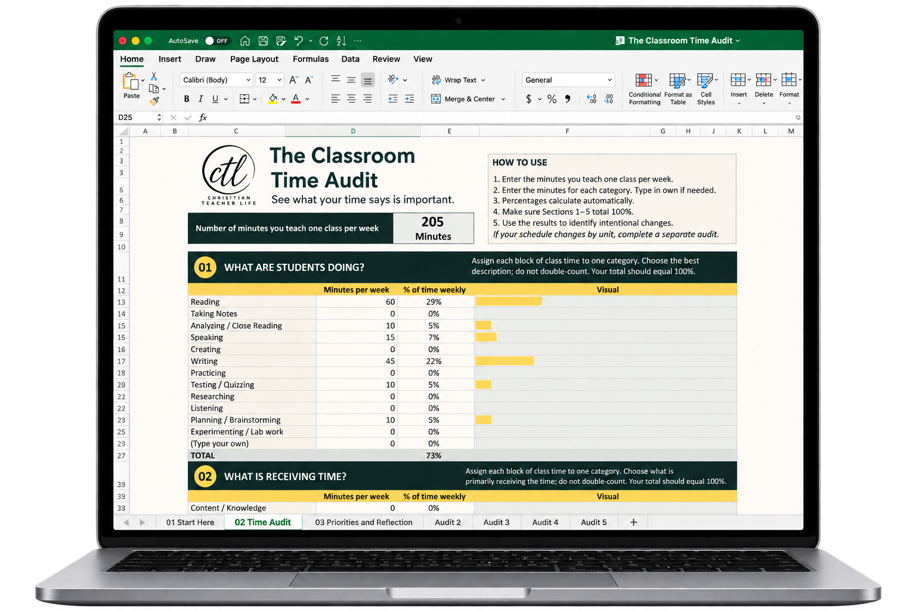Click the A-Z sort icon in title bar

341,41
